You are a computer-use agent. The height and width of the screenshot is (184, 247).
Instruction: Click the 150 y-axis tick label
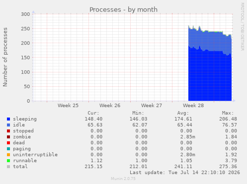[25, 58]
